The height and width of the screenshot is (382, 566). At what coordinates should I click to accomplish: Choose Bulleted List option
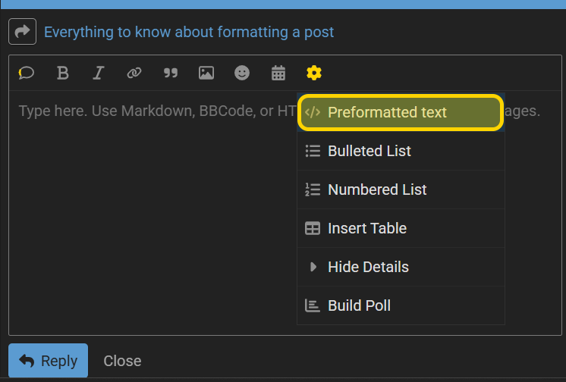tap(401, 151)
